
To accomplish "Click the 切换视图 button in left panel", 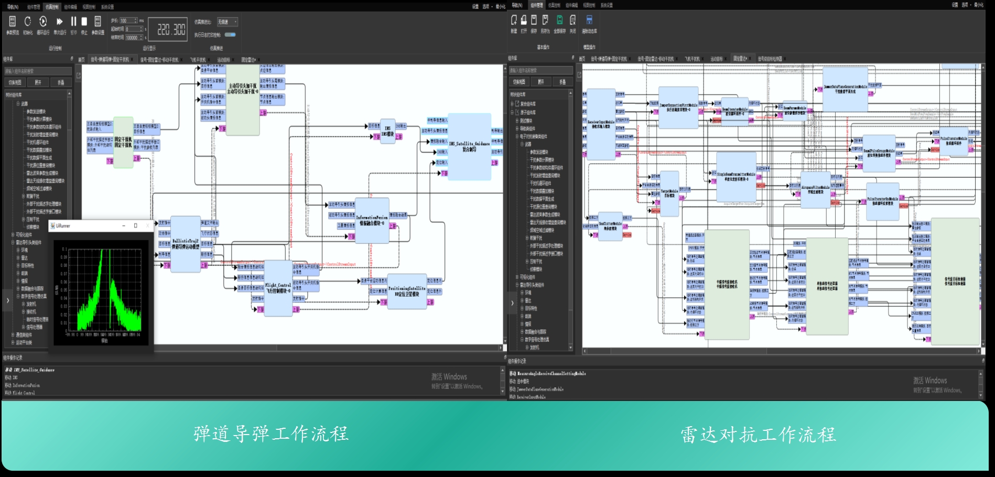I will tap(15, 82).
